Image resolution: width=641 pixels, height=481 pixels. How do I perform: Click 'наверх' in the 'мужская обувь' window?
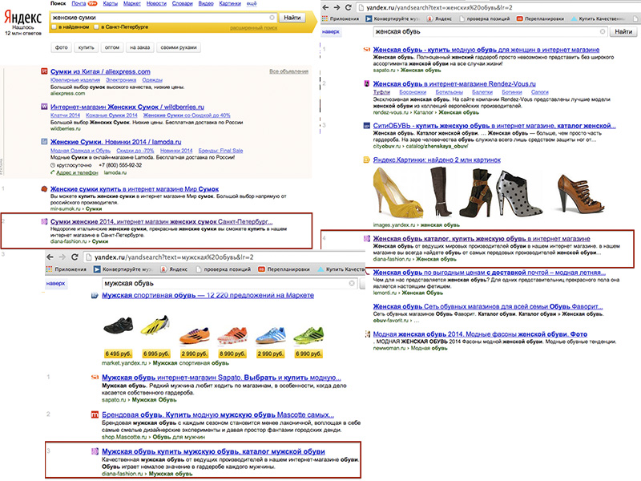(x=55, y=283)
